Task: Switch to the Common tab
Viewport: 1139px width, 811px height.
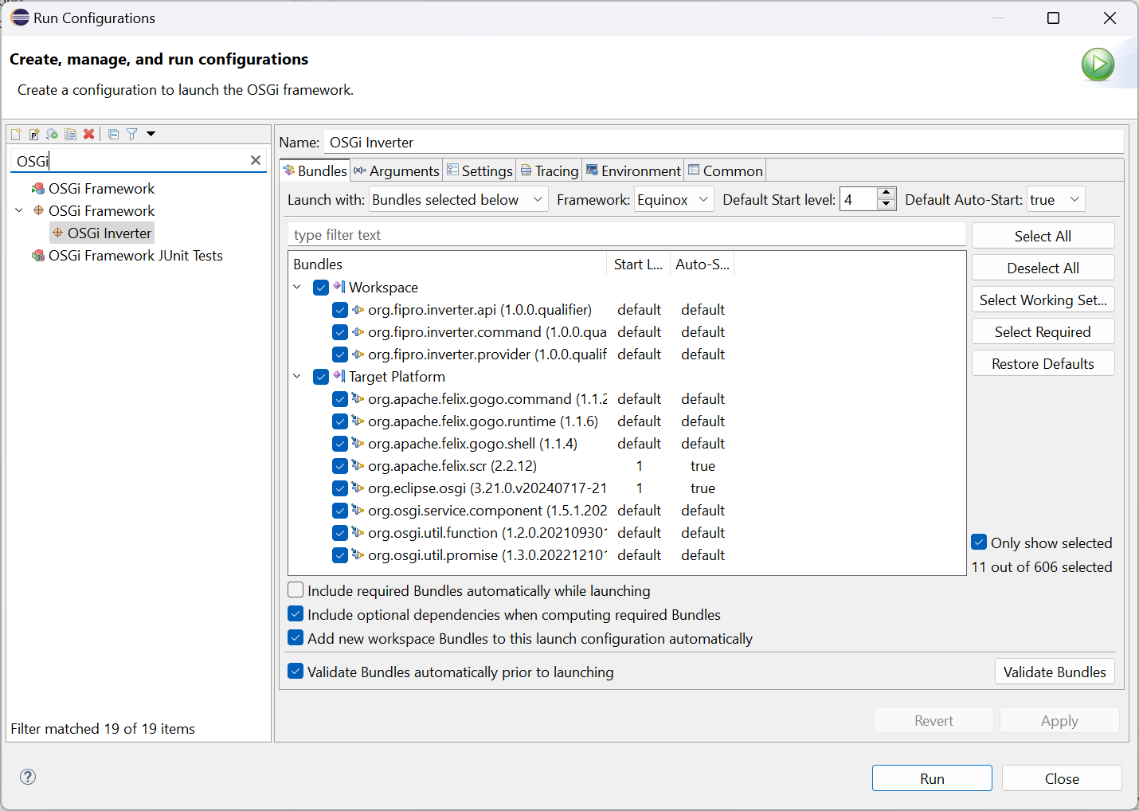Action: pyautogui.click(x=726, y=170)
